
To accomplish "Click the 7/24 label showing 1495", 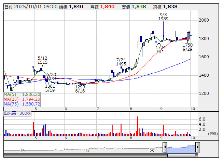I will (x=121, y=62).
